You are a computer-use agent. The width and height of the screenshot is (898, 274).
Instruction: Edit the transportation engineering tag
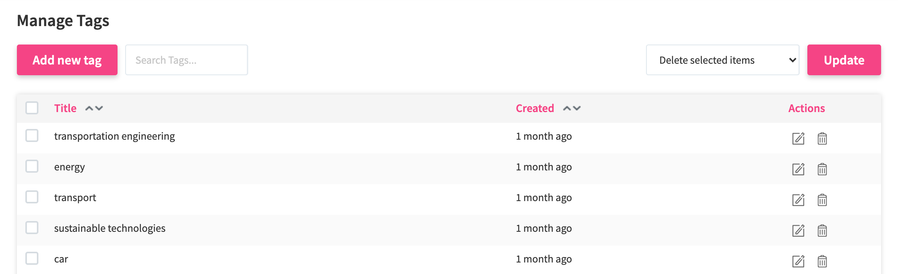click(798, 138)
